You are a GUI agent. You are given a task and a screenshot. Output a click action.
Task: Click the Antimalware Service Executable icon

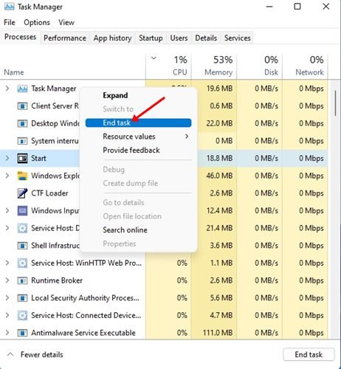click(x=22, y=333)
